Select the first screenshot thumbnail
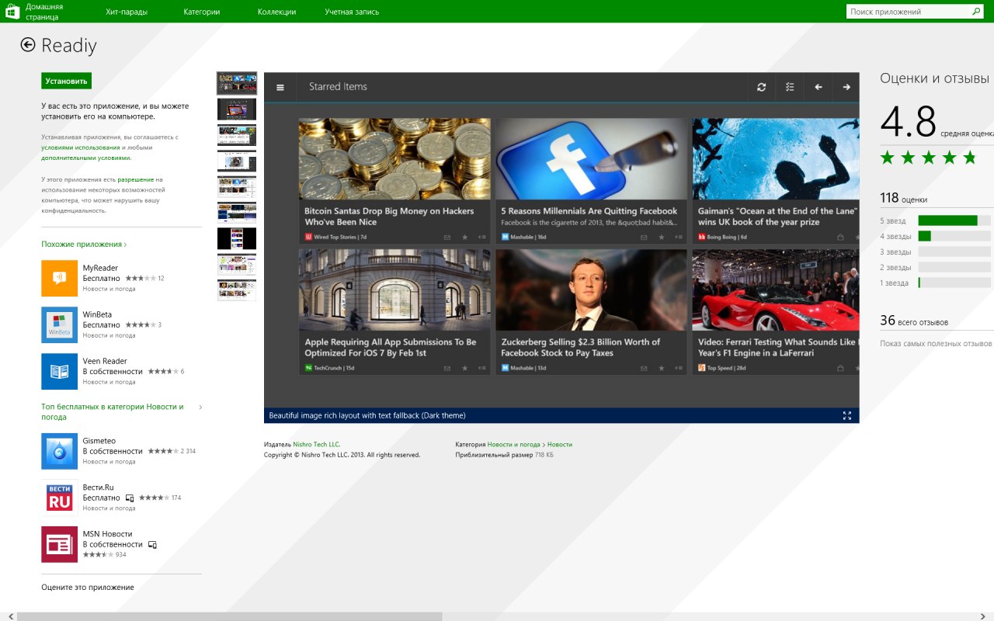994x621 pixels. tap(237, 83)
